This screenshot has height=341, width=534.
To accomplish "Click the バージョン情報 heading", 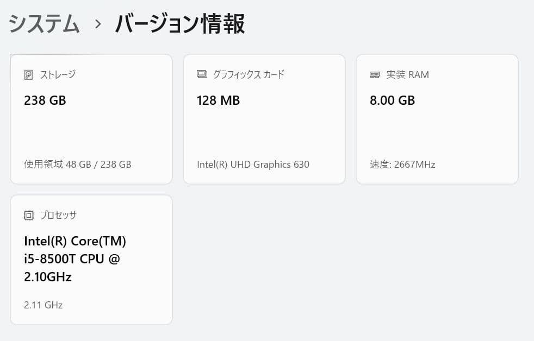I will 179,24.
